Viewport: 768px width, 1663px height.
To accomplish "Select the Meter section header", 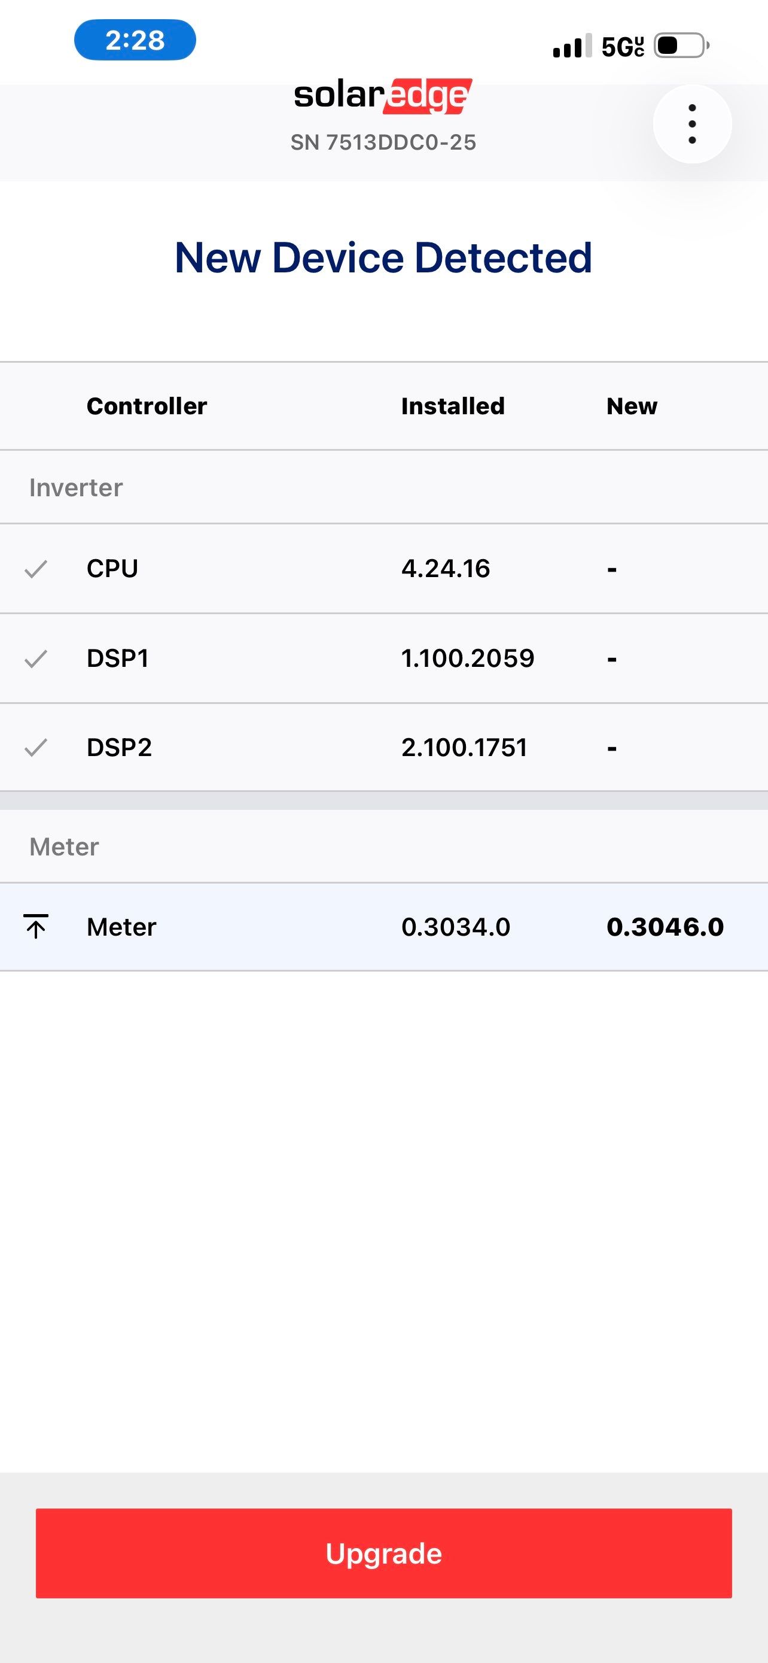I will point(65,846).
